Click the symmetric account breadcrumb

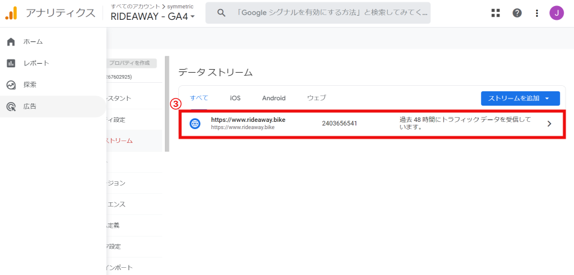coord(180,7)
